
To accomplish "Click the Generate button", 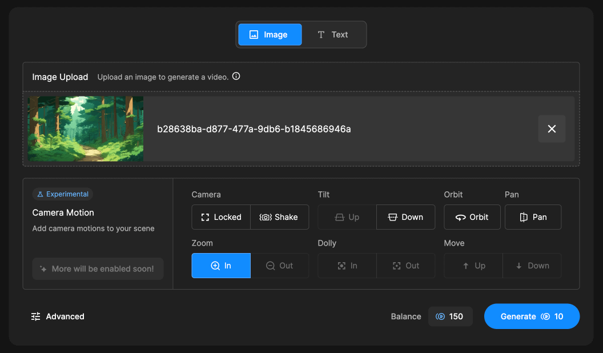I will (532, 316).
